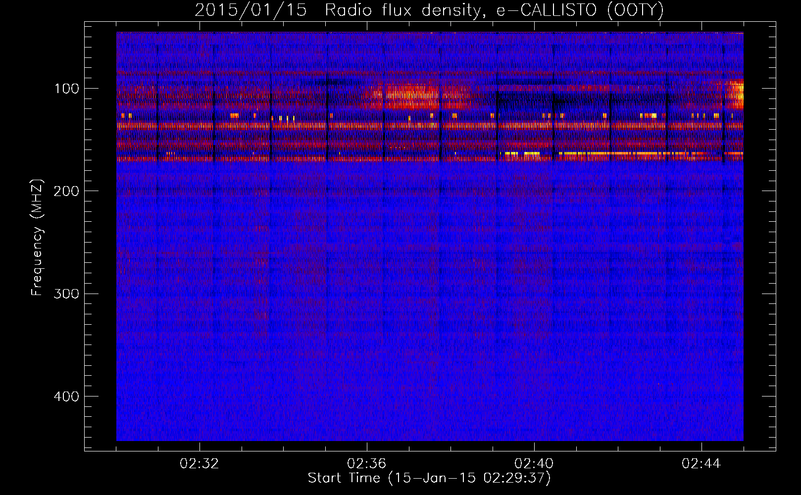The image size is (801, 495).
Task: Click the 02:44 time tick label
Action: coord(701,464)
